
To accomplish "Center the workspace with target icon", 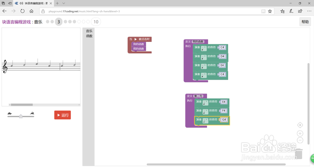I will click(300, 125).
